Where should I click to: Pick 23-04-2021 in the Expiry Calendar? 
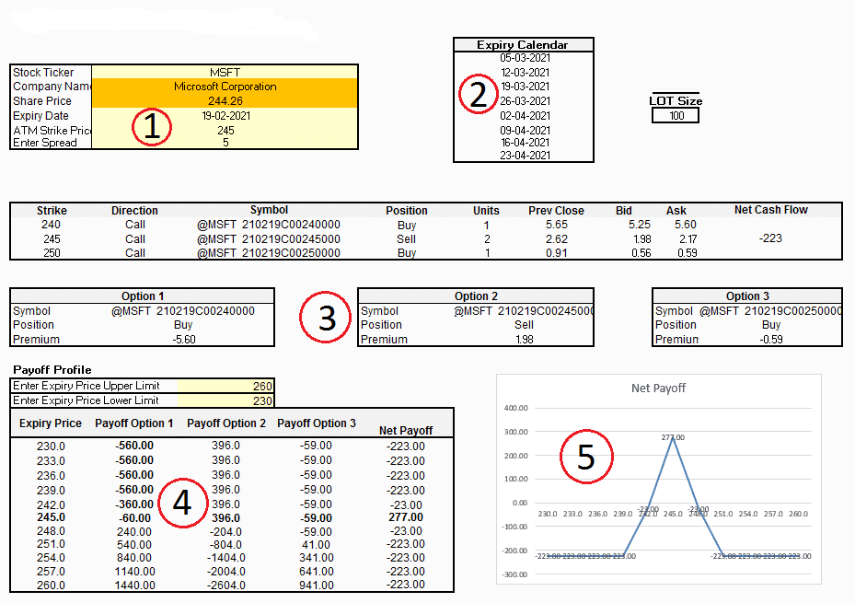[525, 156]
